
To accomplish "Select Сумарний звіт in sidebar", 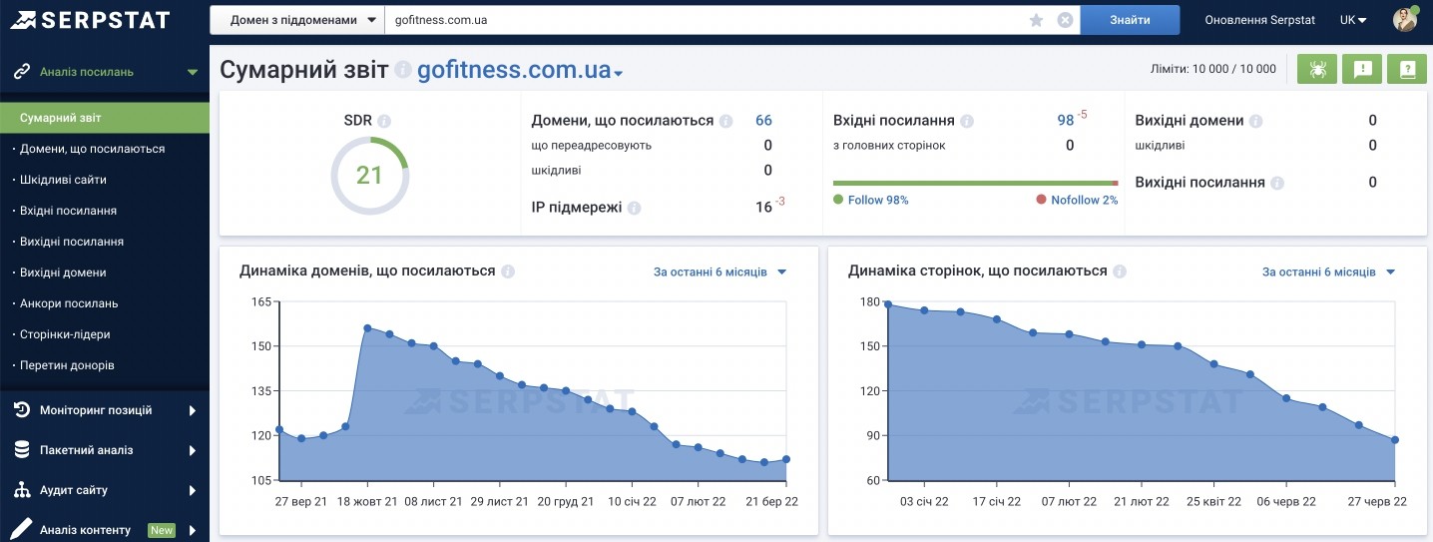I will coord(105,118).
